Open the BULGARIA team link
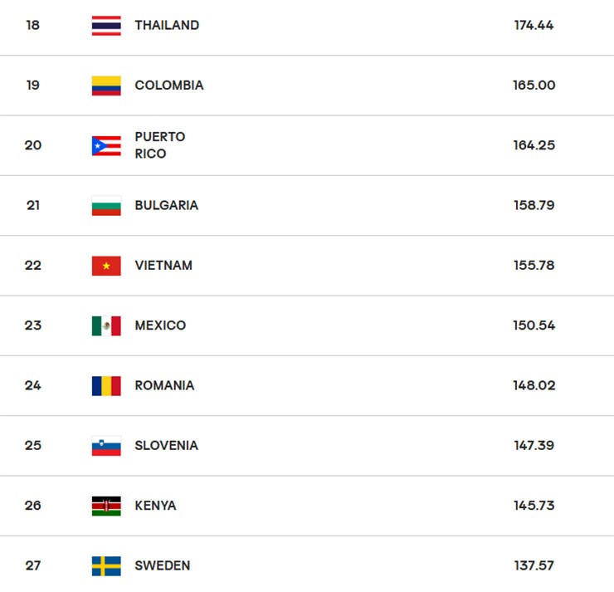The height and width of the screenshot is (592, 614). click(x=166, y=206)
